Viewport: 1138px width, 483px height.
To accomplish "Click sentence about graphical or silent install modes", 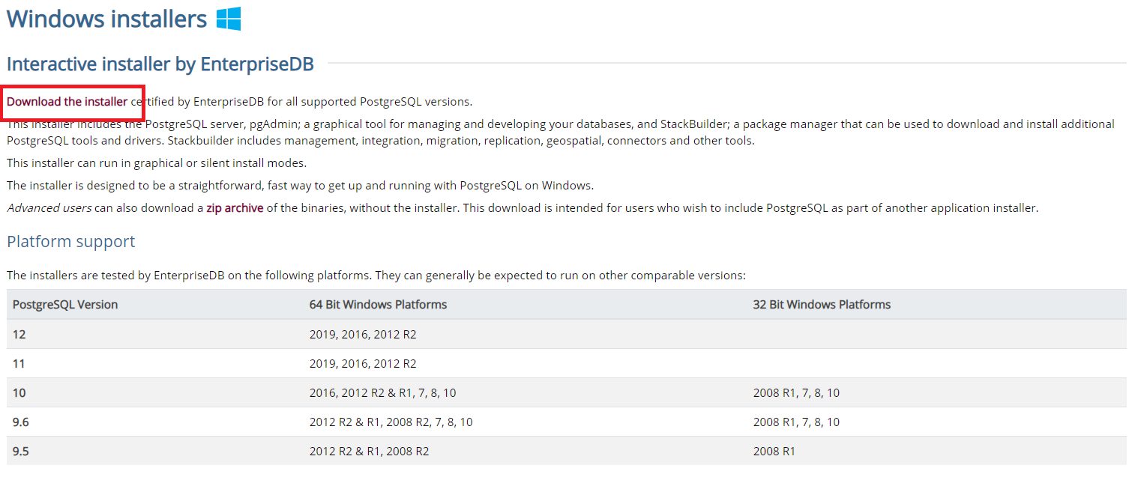I will click(157, 163).
